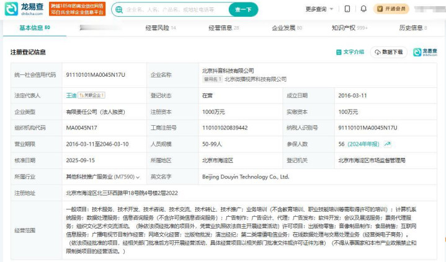Click the 数据下载 download button
The width and height of the screenshot is (446, 262).
389,52
